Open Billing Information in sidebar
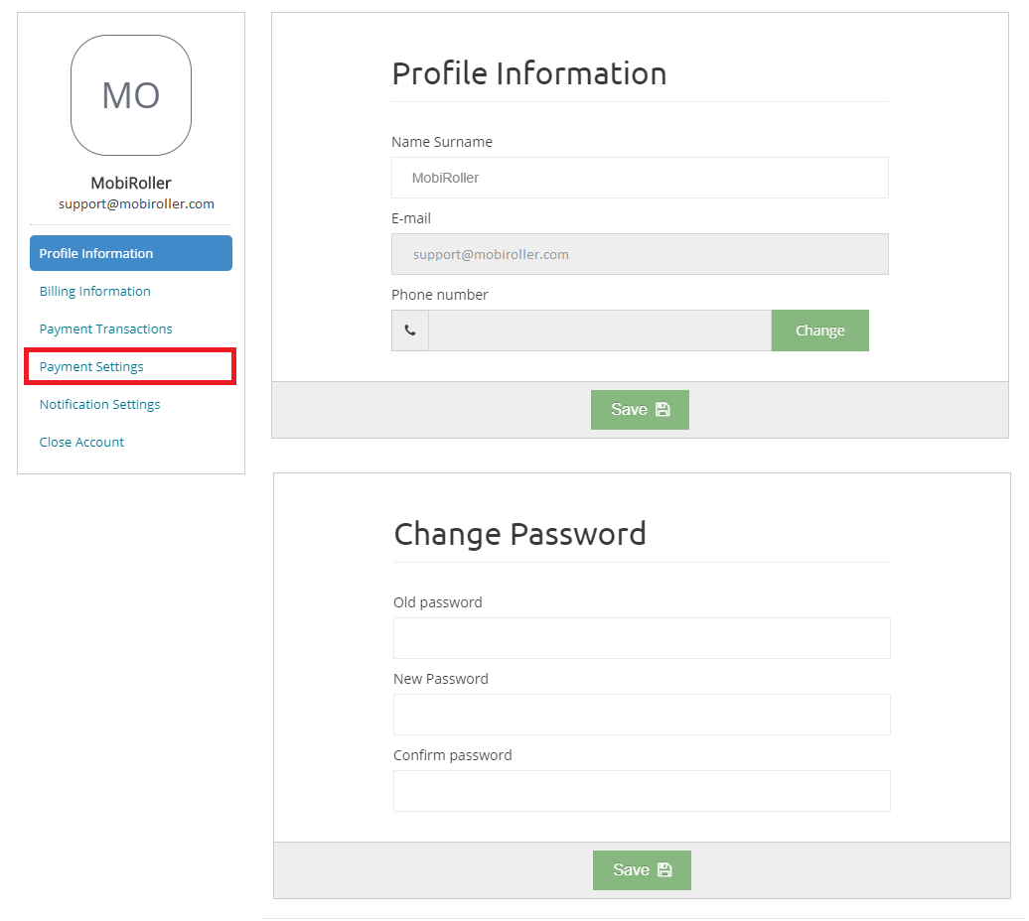The image size is (1029, 921). point(94,291)
